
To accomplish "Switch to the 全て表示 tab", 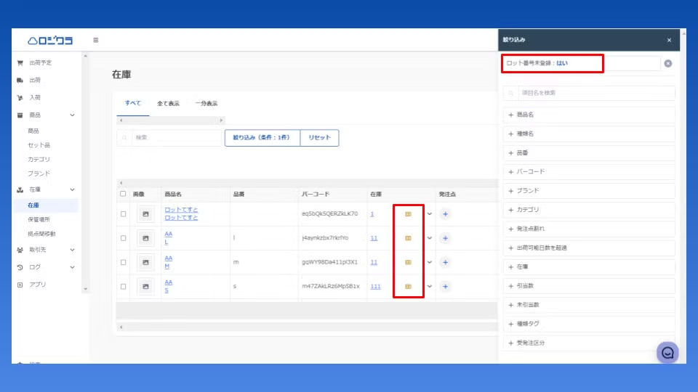I will tap(168, 104).
